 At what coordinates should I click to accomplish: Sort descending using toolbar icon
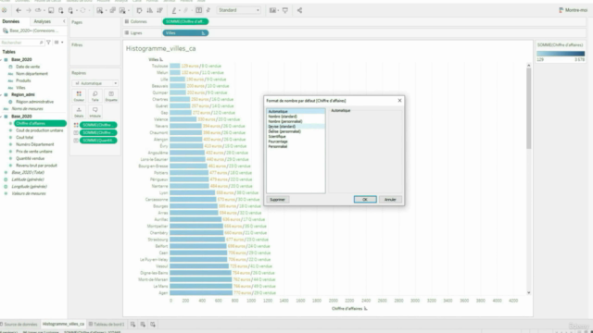tap(160, 10)
